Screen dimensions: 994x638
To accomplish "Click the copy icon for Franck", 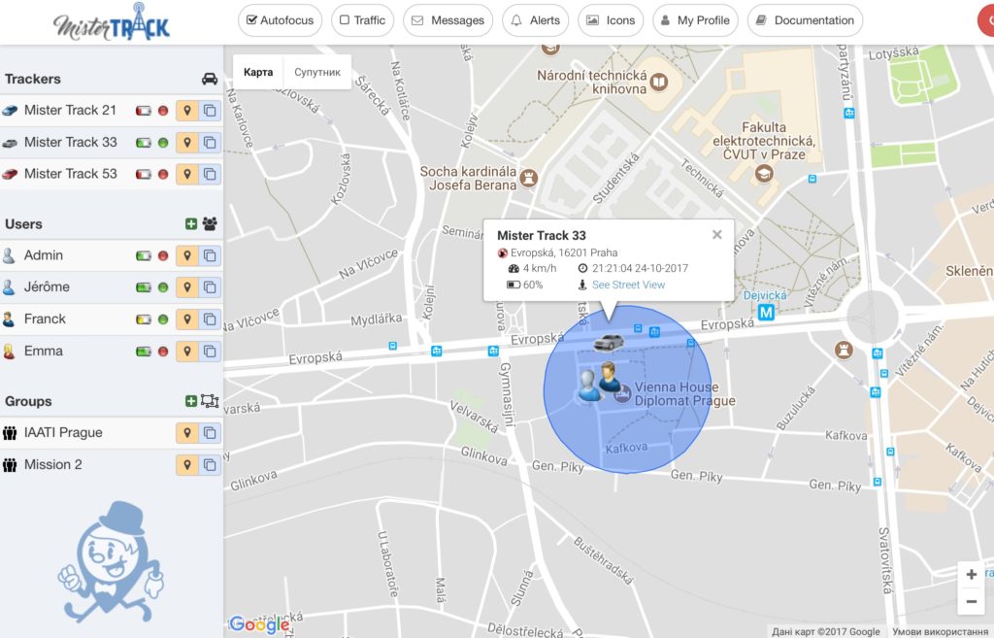I will (x=210, y=319).
